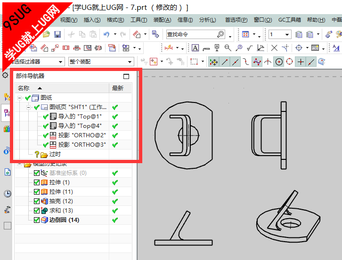This screenshot has width=342, height=260.
Task: Select the Balloon ID symbol tool
Action: pos(239,47)
